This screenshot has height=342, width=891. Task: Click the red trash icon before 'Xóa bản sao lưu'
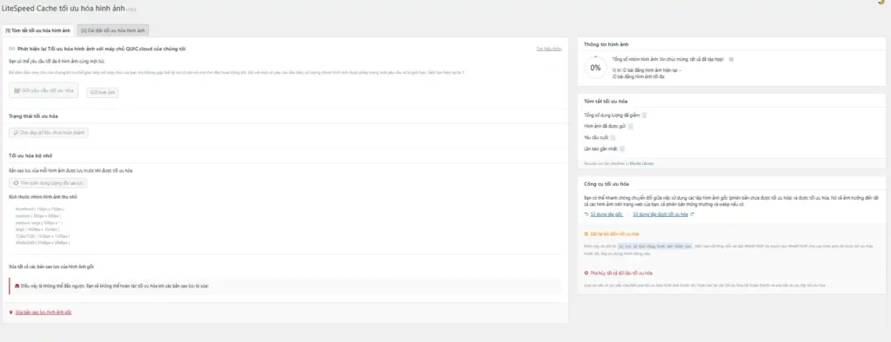pyautogui.click(x=11, y=312)
